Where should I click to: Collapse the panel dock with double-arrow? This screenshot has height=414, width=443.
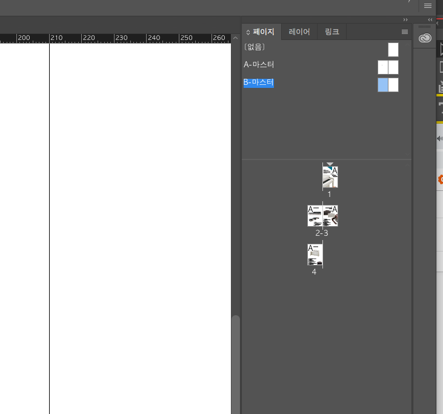[x=405, y=20]
